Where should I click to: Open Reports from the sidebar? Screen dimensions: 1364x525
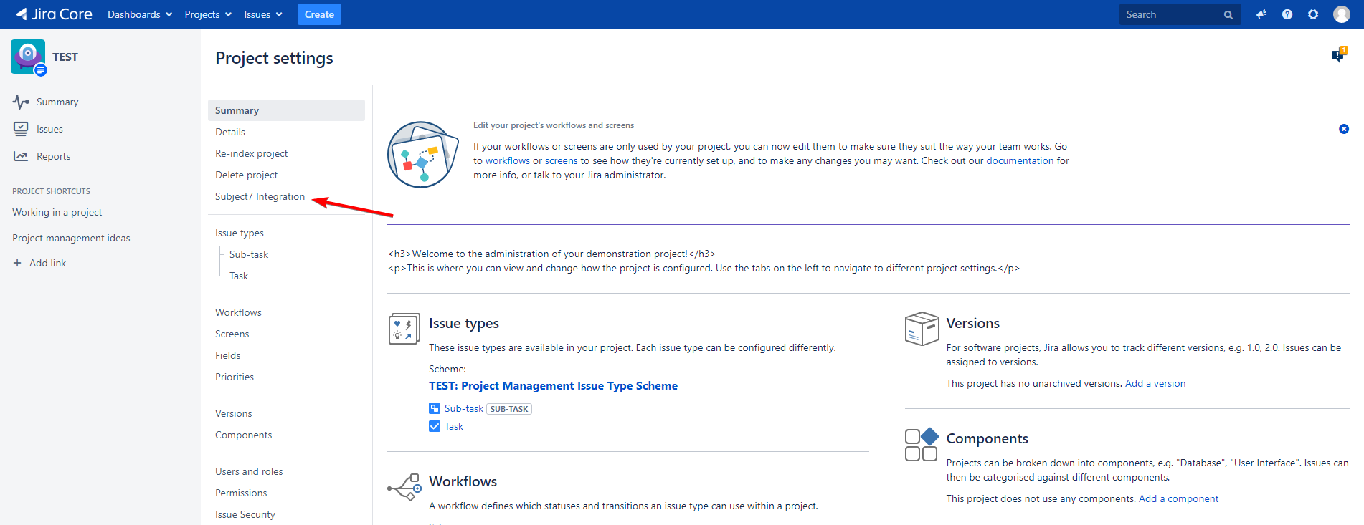point(53,156)
